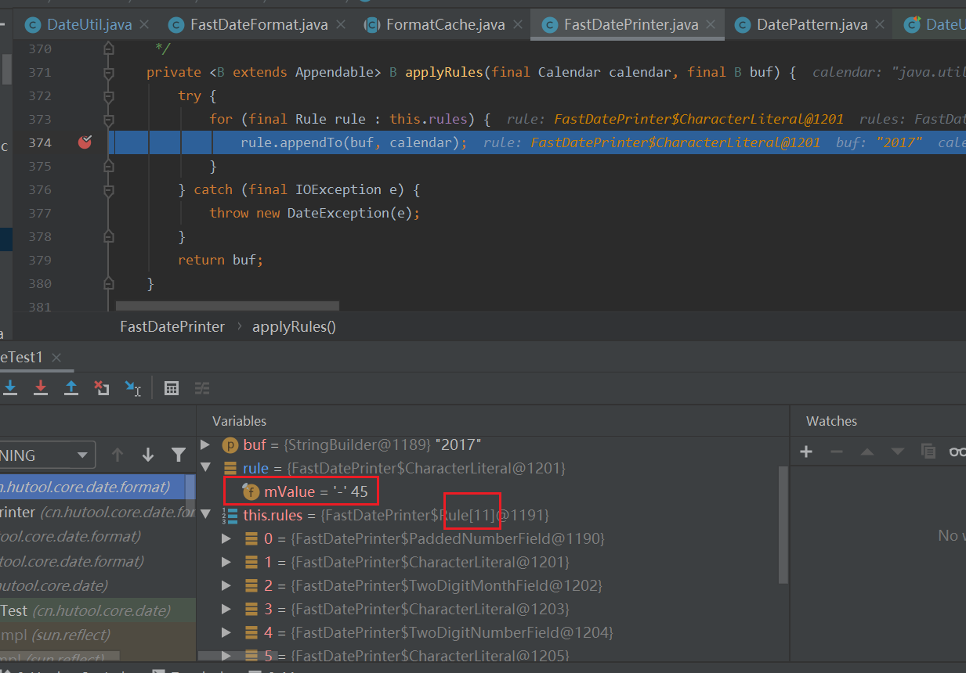Toggle the breakpoint on line 374

click(85, 142)
